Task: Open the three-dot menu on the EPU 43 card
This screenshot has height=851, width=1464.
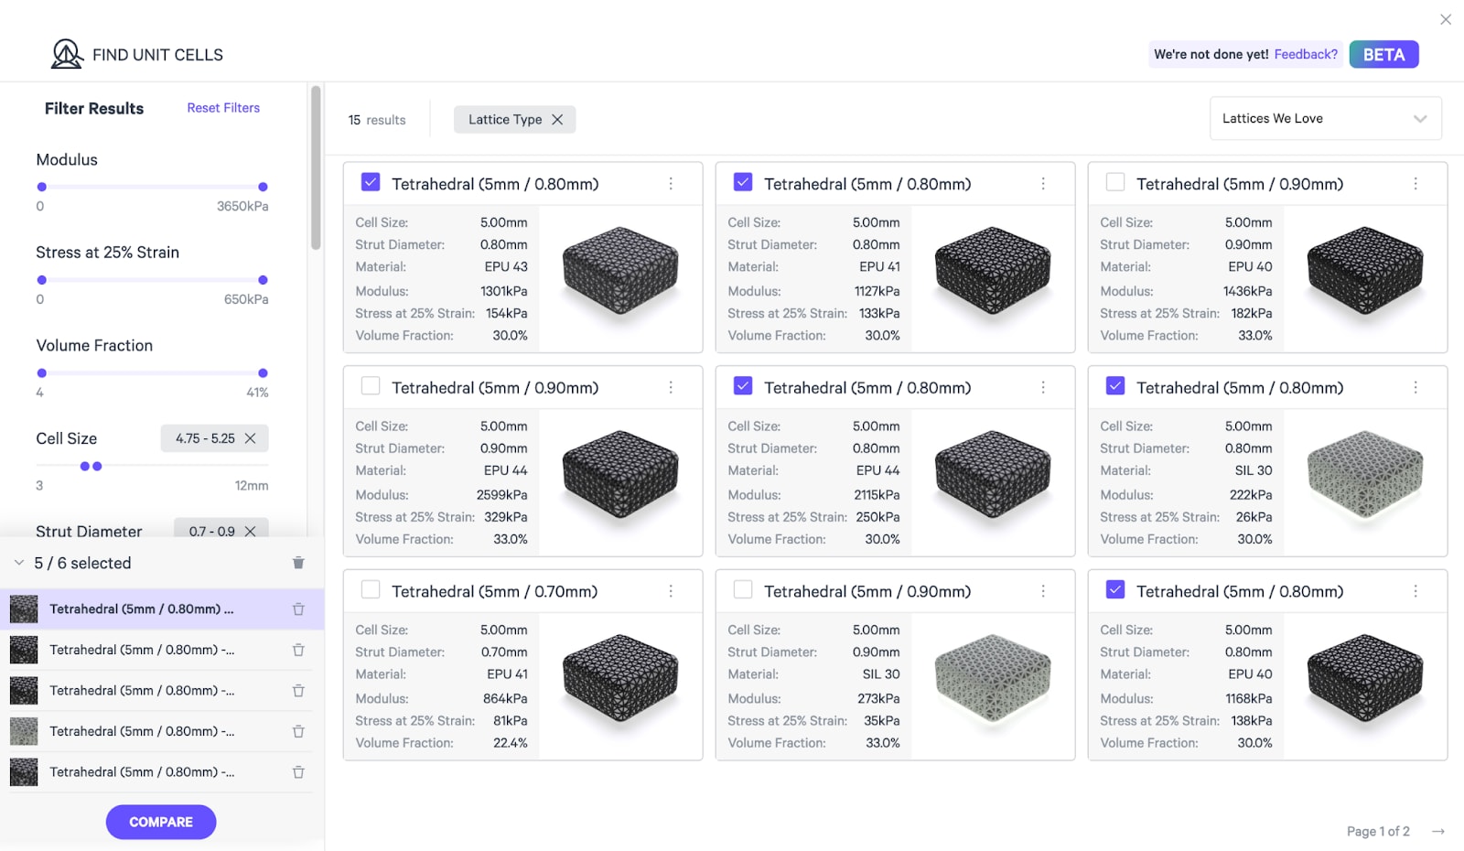Action: coord(671,184)
